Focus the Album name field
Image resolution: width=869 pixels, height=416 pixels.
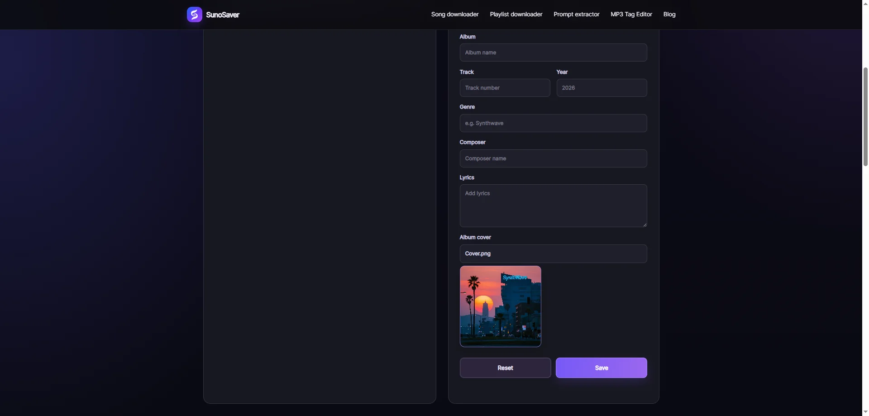pyautogui.click(x=553, y=53)
